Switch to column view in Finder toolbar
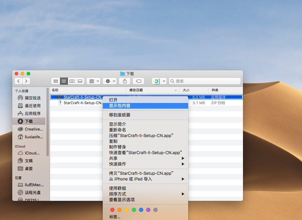302x220 pixels. click(72, 81)
